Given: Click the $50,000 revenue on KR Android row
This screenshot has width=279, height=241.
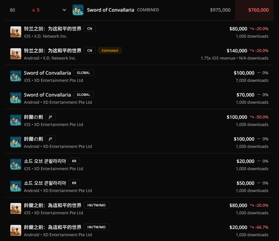Looking at the screenshot, I should tap(245, 183).
